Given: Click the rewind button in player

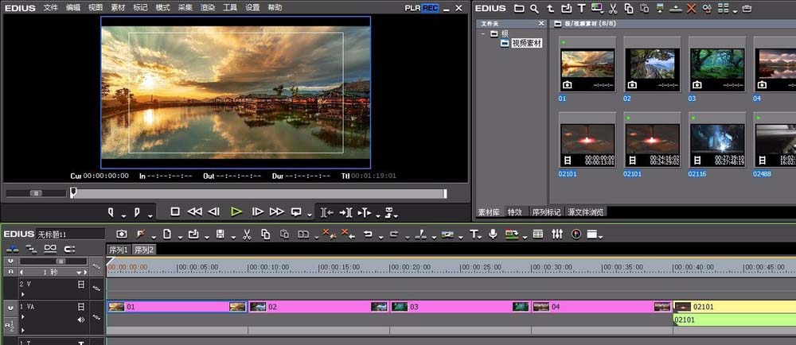Looking at the screenshot, I should [194, 211].
